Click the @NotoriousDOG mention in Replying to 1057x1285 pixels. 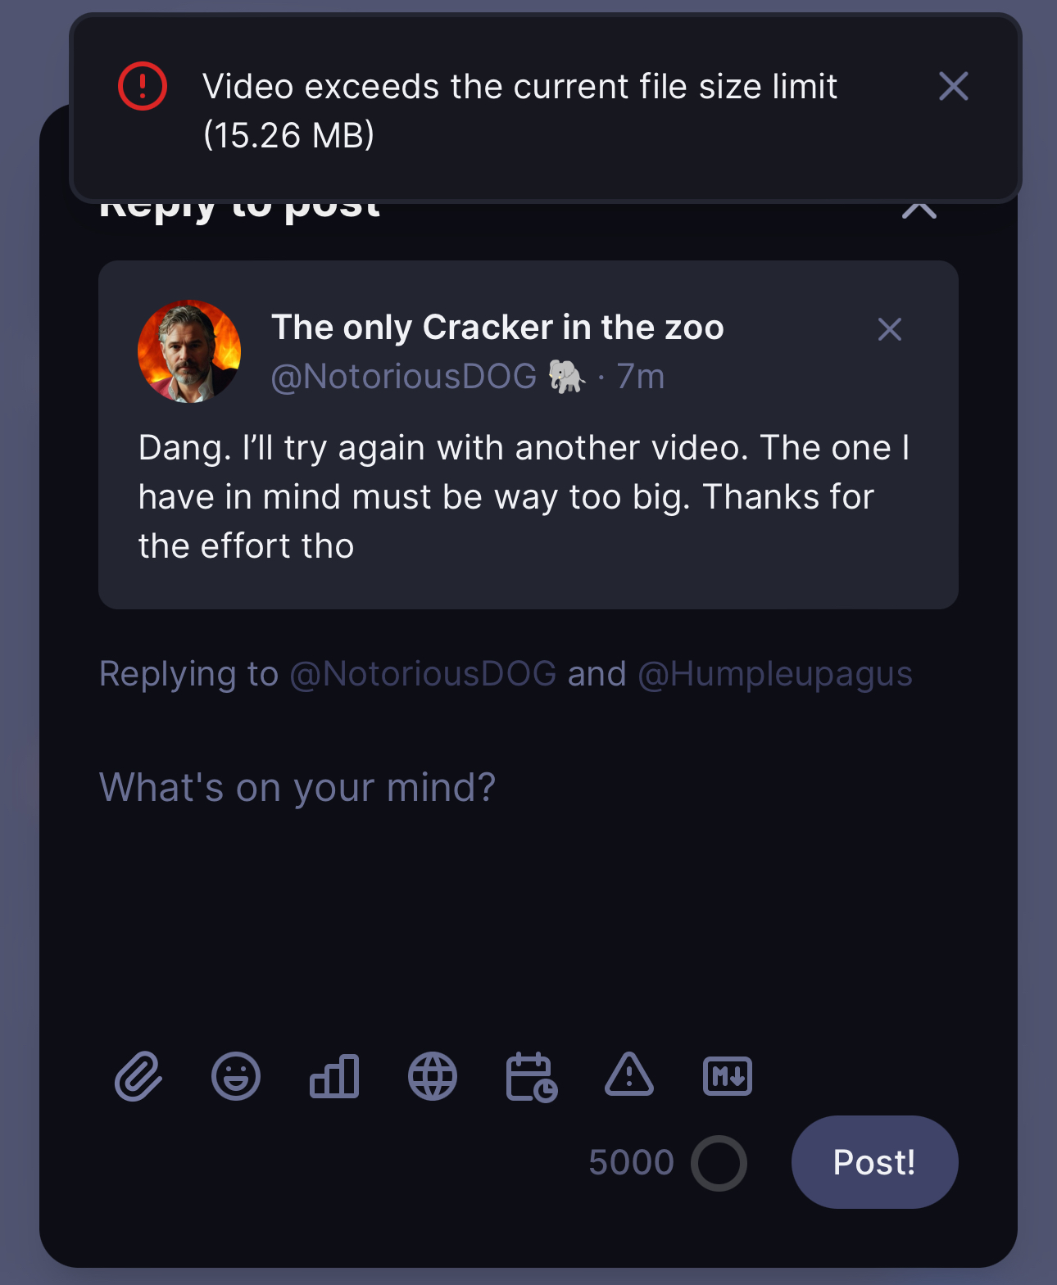pos(423,674)
